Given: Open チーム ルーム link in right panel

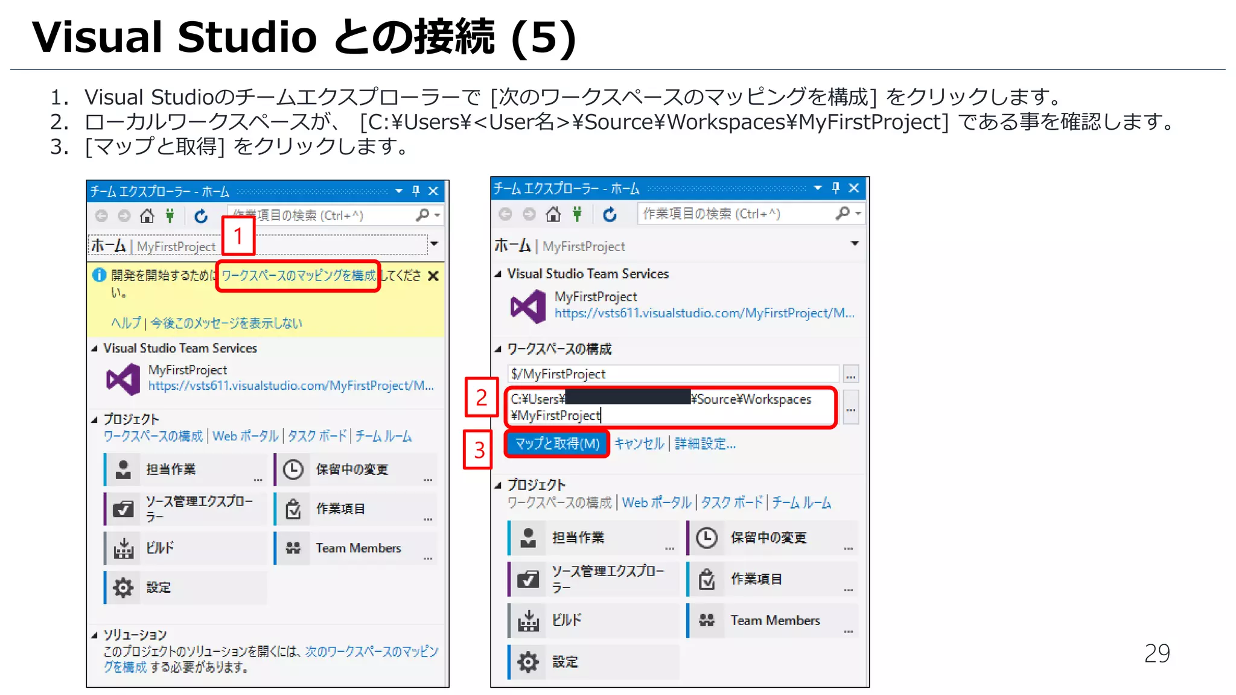Looking at the screenshot, I should tap(801, 503).
